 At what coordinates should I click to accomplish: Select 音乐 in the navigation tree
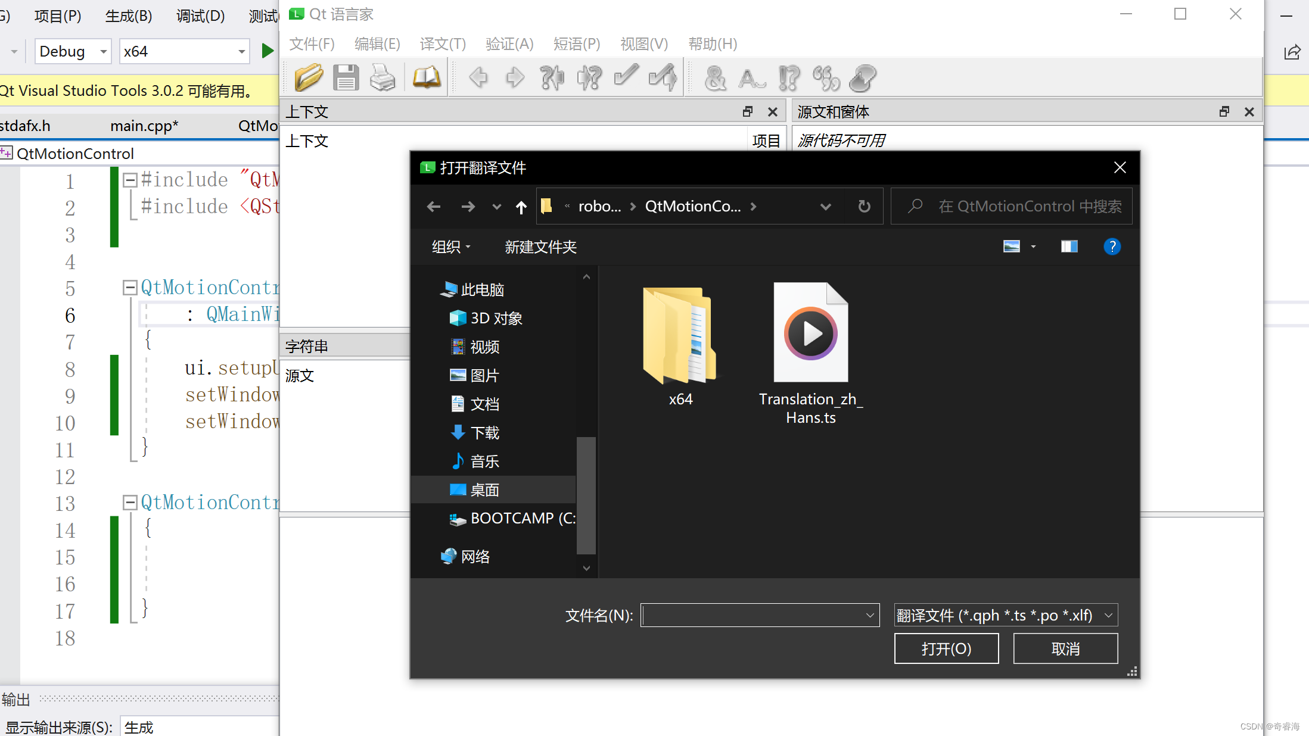pos(475,461)
